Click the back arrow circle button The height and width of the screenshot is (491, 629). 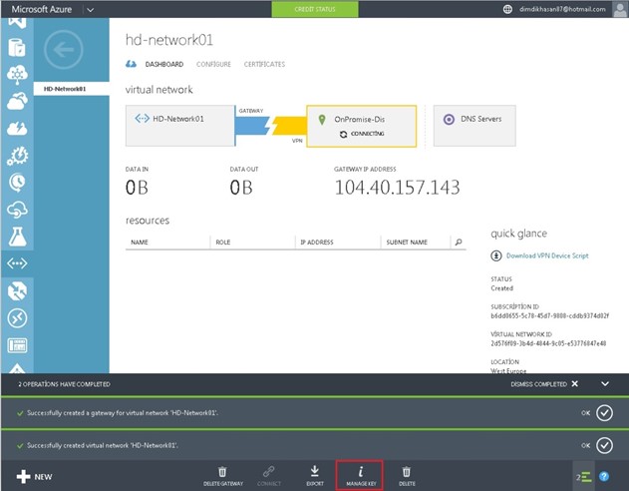click(x=64, y=50)
